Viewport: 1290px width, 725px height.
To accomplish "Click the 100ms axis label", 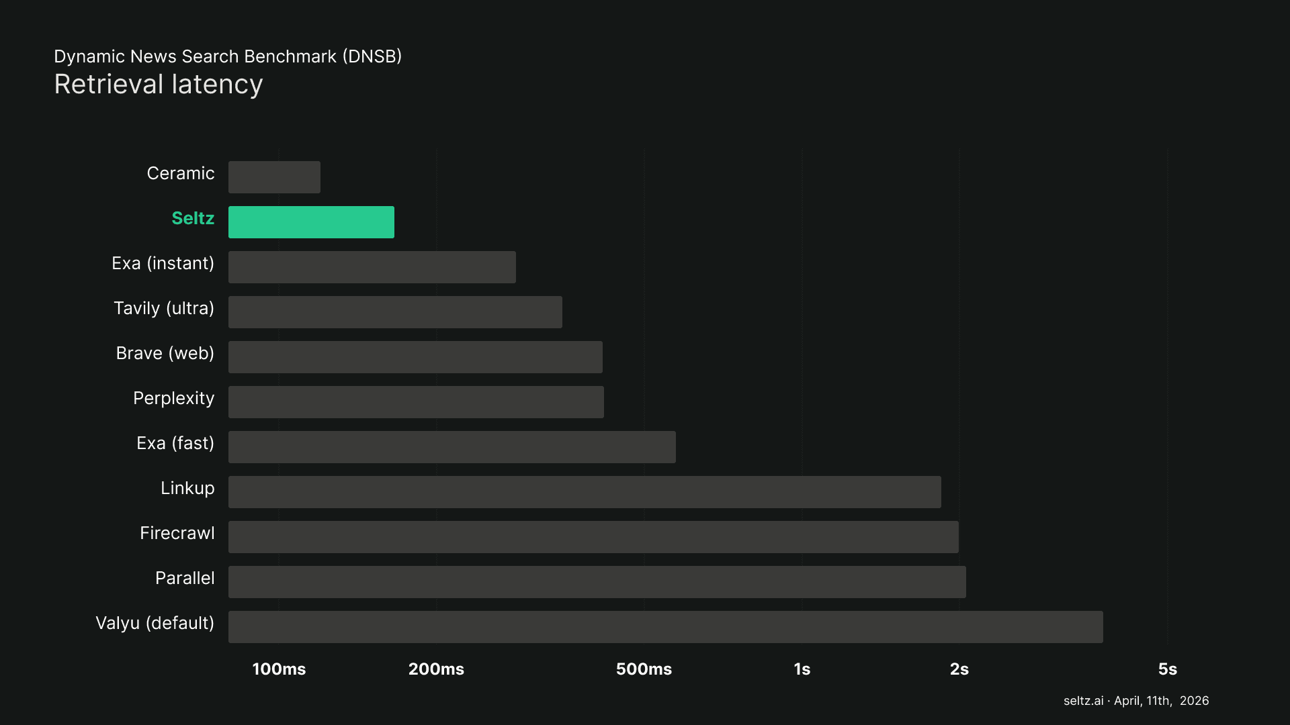I will click(x=279, y=669).
